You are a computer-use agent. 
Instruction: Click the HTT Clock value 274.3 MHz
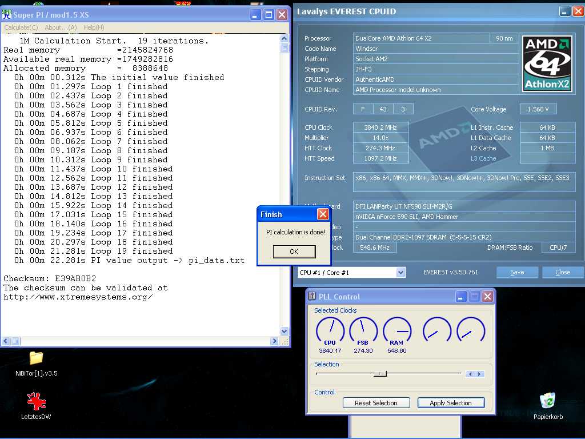pyautogui.click(x=381, y=148)
